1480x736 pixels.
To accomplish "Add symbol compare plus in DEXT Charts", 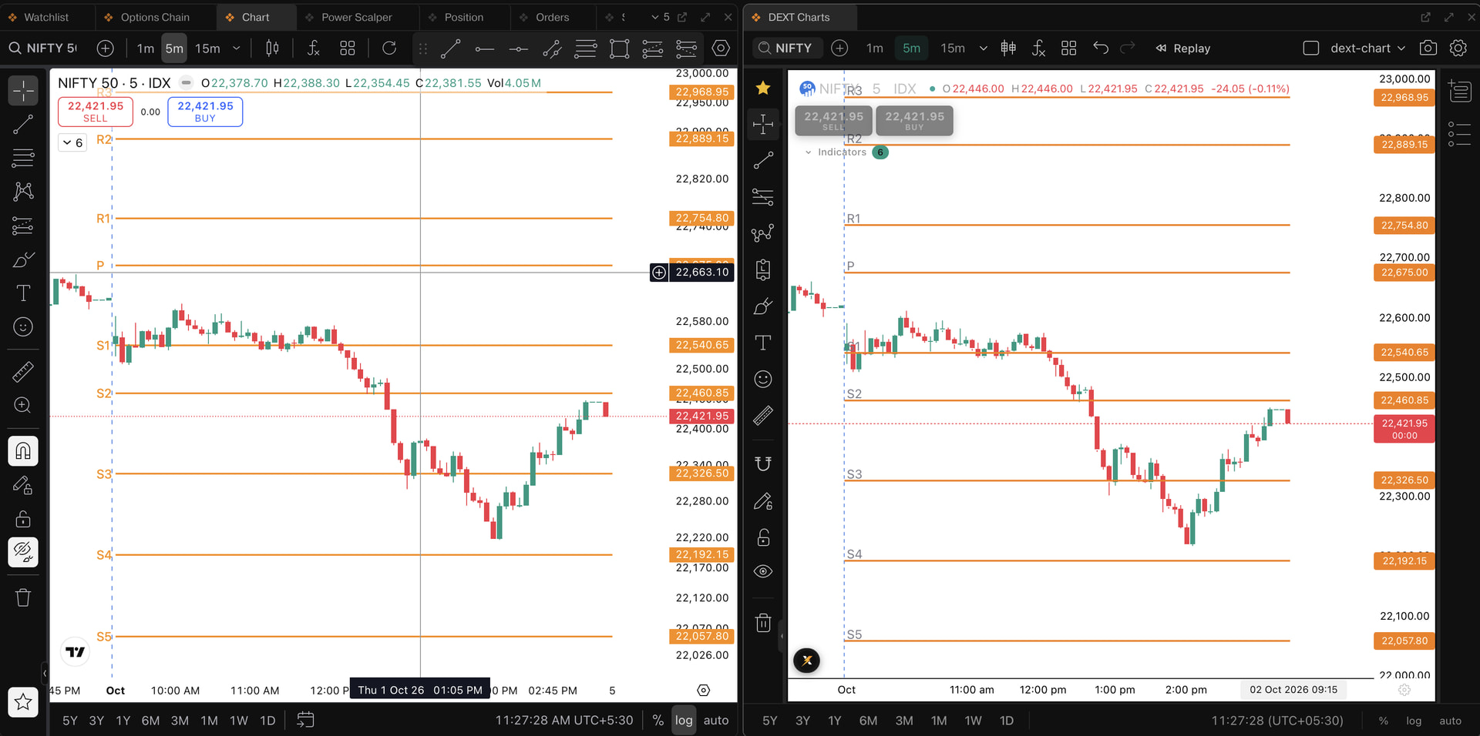I will click(x=839, y=49).
